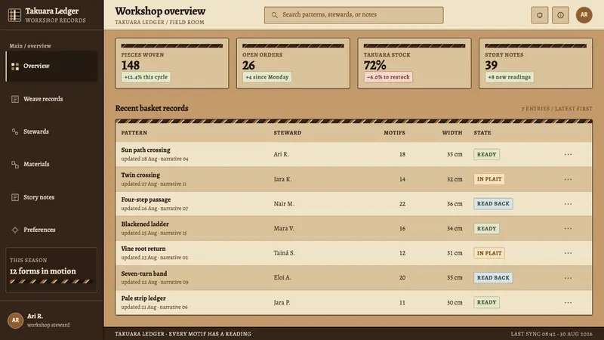Click IN PLAIT status of Twin crossing
604x340 pixels.
489,179
